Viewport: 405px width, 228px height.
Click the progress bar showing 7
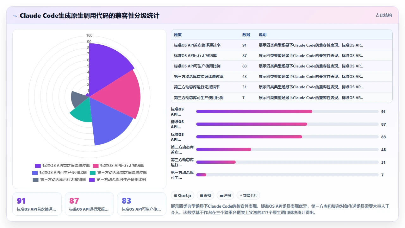[287, 175]
